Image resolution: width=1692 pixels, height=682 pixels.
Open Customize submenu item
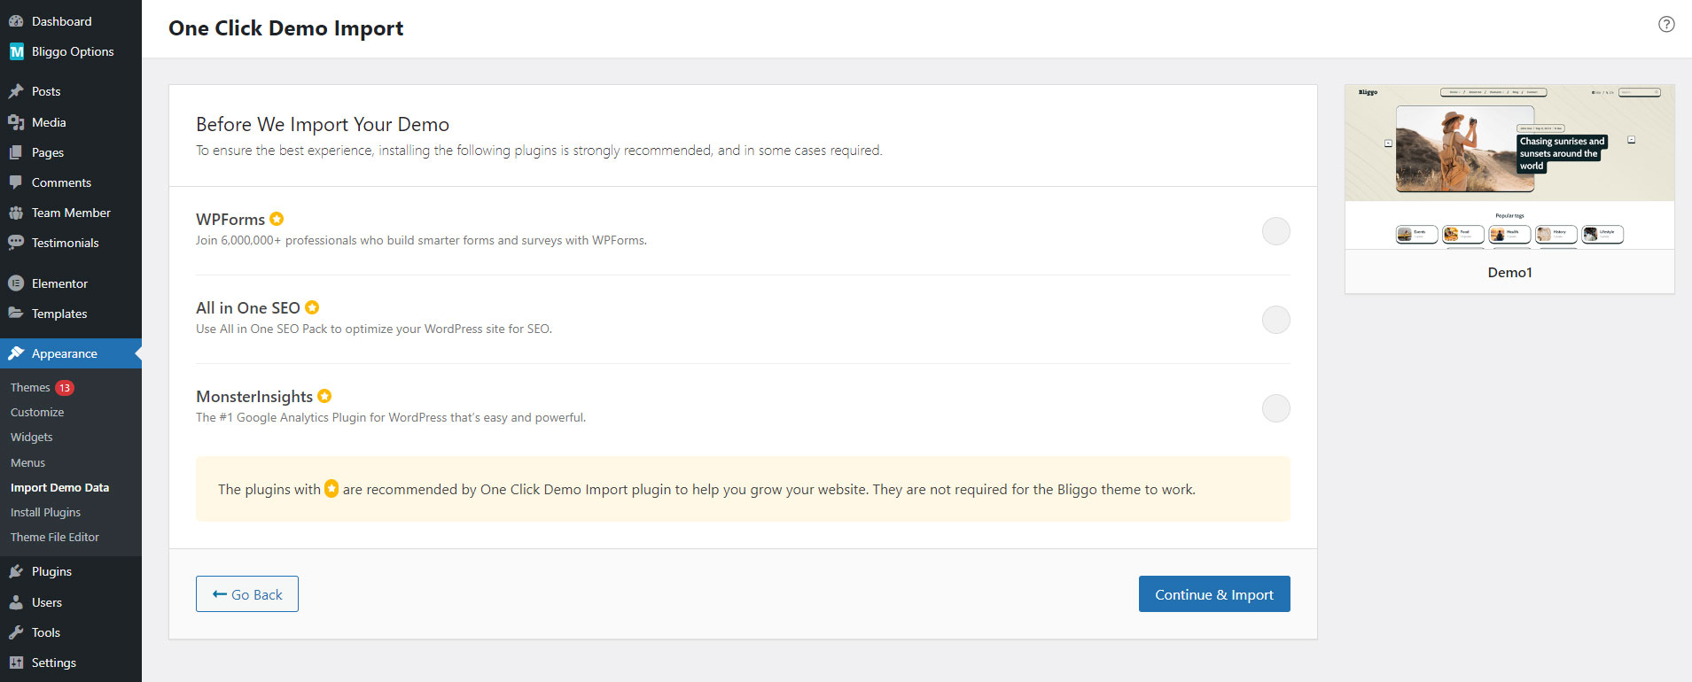(37, 413)
